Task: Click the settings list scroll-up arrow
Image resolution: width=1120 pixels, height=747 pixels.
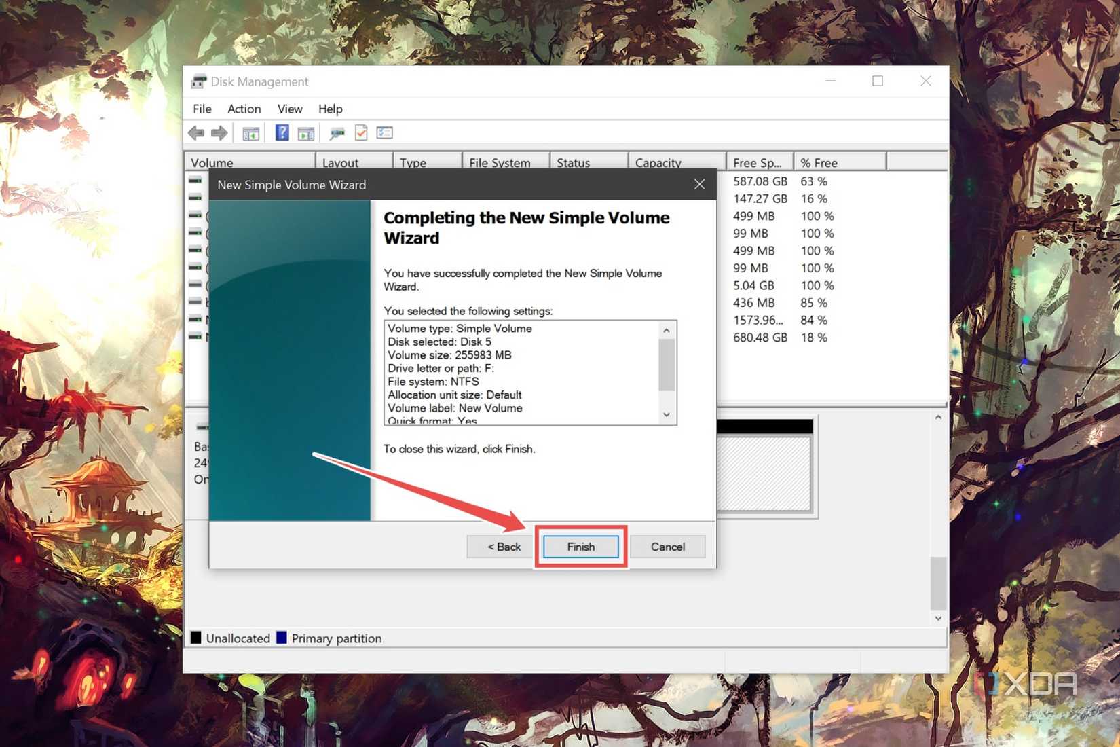Action: click(667, 330)
